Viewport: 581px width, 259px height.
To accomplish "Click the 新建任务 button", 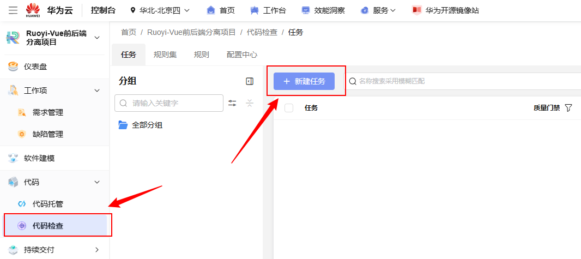I will pyautogui.click(x=304, y=81).
